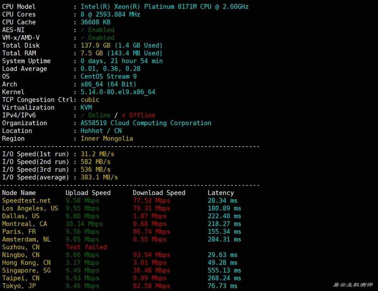The height and width of the screenshot is (291, 378).
Task: Click the 'Node Name' column header
Action: (19, 193)
